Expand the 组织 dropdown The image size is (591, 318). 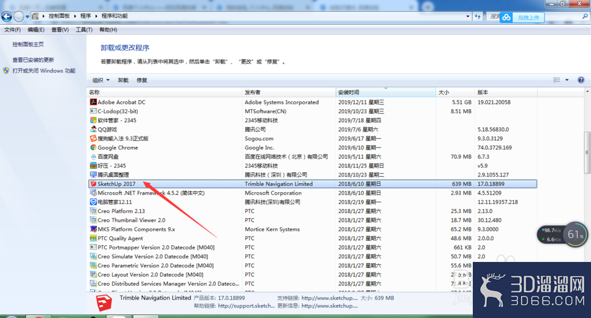pyautogui.click(x=101, y=80)
